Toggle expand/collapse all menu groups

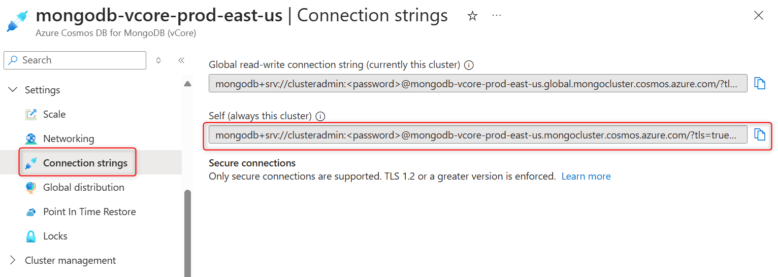158,60
